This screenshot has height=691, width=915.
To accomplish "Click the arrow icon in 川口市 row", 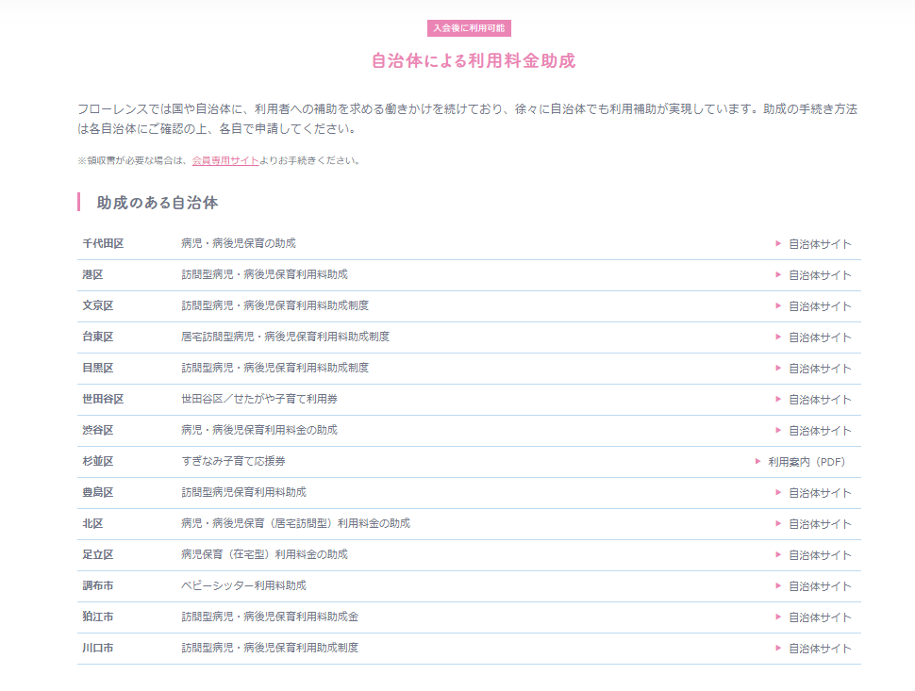I will pyautogui.click(x=778, y=648).
